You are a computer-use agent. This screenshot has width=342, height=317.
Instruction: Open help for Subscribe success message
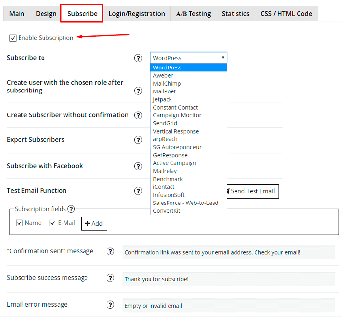[110, 278]
